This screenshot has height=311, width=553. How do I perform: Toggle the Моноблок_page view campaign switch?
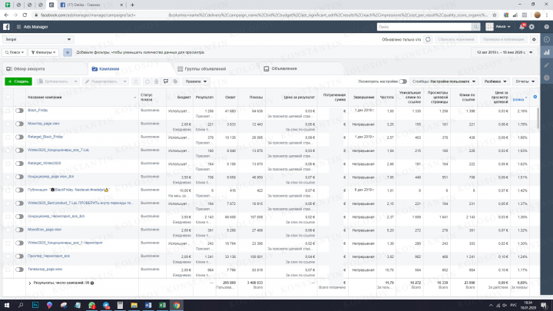point(19,230)
